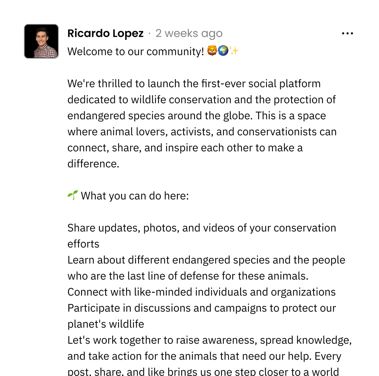Click the "Learn about different endangered species" line
The width and height of the screenshot is (379, 376).
[x=206, y=260]
